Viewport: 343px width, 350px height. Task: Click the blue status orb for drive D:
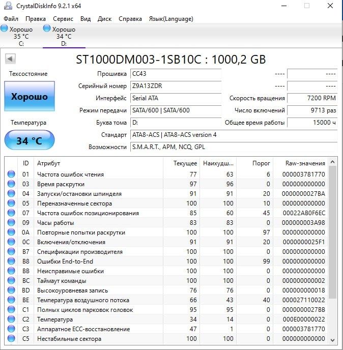tap(47, 28)
